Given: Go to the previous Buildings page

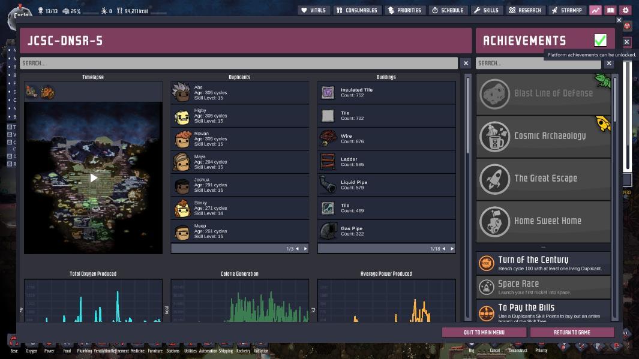Looking at the screenshot, I should pos(444,249).
